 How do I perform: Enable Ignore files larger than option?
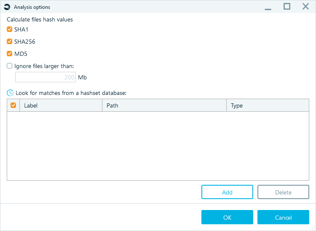tap(9, 66)
